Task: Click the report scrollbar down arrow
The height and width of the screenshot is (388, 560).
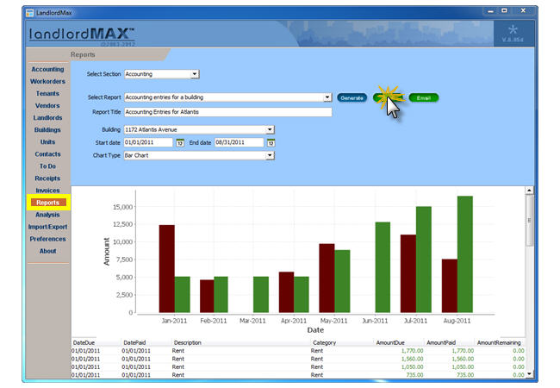Action: (x=529, y=374)
